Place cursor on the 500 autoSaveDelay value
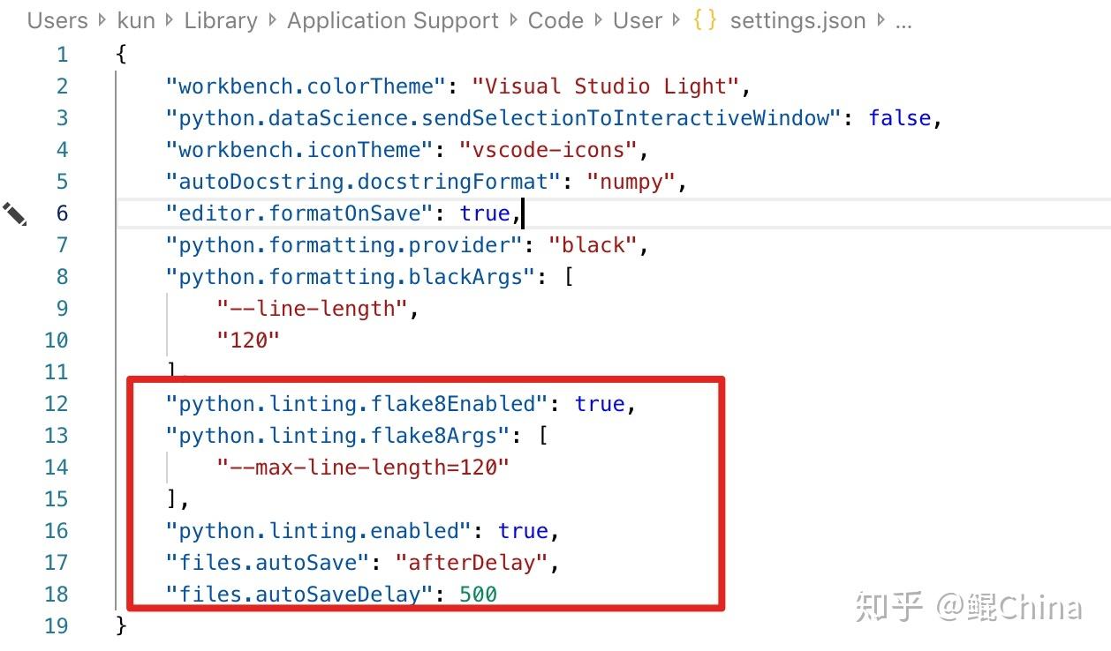The width and height of the screenshot is (1111, 651). point(479,595)
